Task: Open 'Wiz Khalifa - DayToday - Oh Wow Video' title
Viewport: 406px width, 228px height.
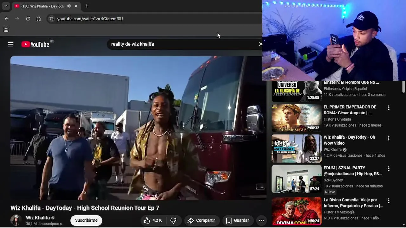Action: (349, 140)
